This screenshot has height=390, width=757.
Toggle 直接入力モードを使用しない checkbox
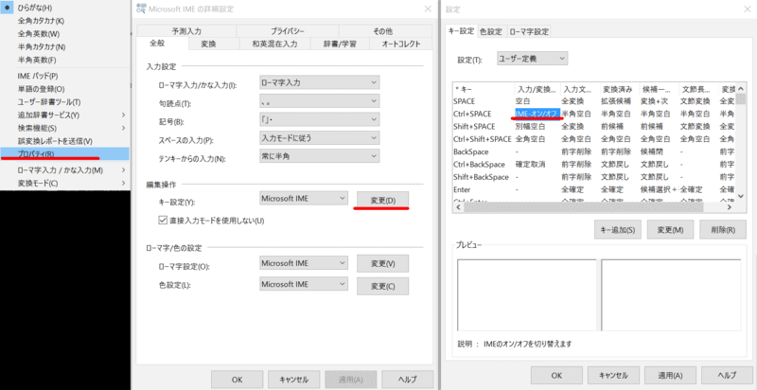[x=164, y=221]
